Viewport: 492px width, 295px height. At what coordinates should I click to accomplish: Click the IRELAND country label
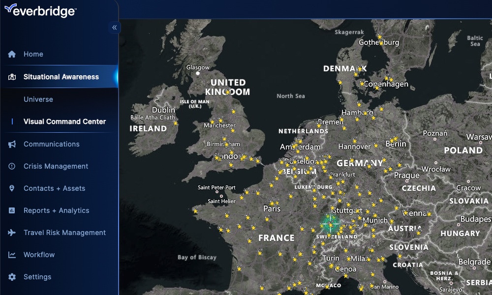[x=148, y=128]
